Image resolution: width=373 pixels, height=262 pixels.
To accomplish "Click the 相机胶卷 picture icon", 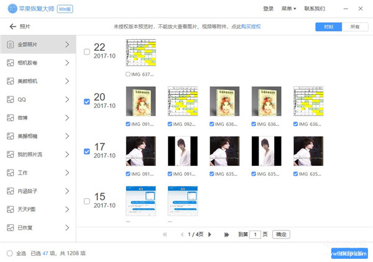I will (x=10, y=63).
